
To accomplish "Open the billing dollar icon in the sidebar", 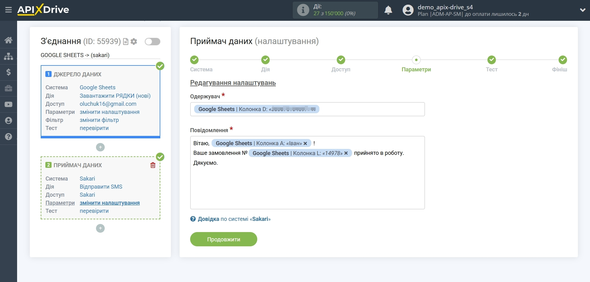I will 8,72.
